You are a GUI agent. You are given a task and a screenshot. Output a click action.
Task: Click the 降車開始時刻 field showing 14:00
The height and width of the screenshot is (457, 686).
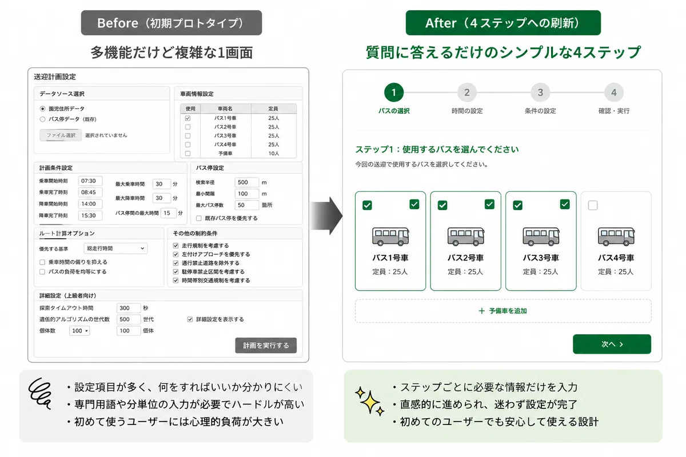[x=90, y=204]
